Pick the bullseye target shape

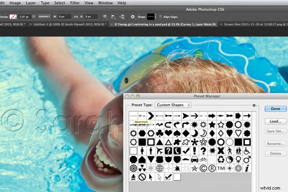pyautogui.click(x=133, y=168)
